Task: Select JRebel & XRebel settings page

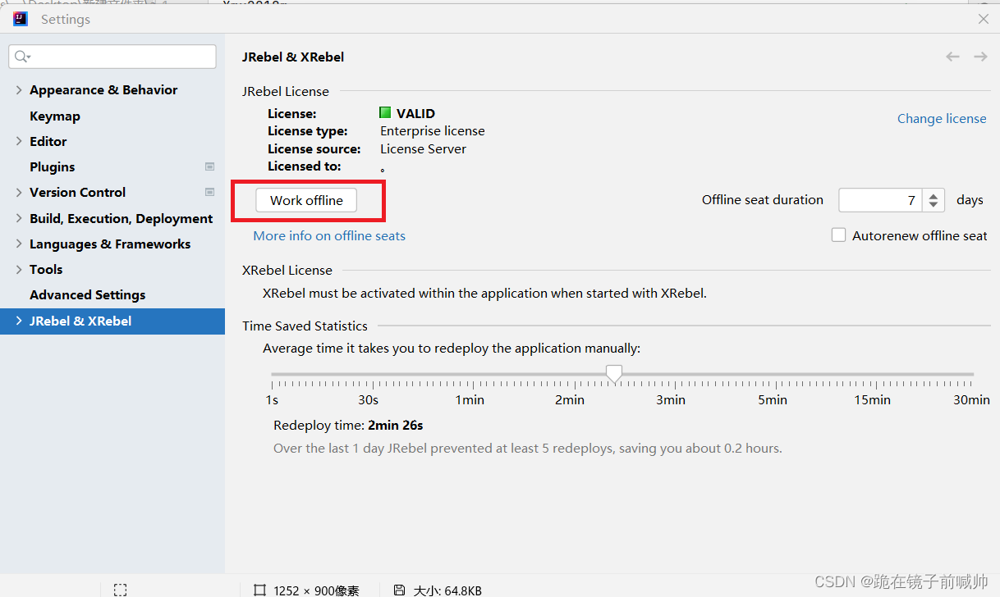Action: pos(112,321)
